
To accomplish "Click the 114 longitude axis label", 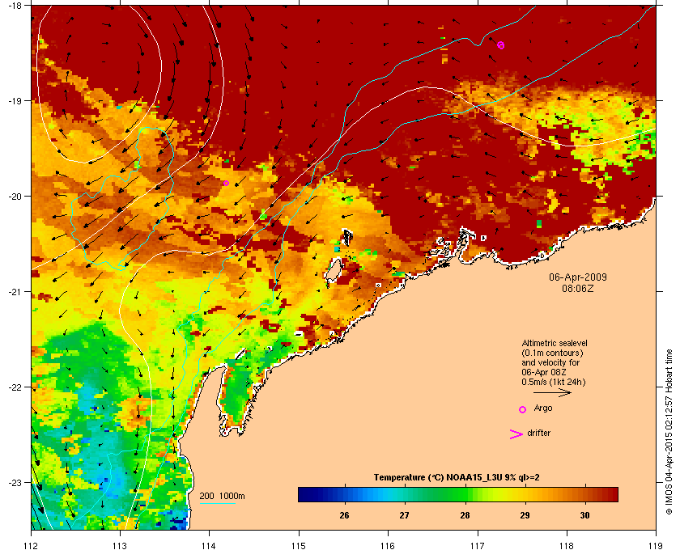I will [x=209, y=545].
